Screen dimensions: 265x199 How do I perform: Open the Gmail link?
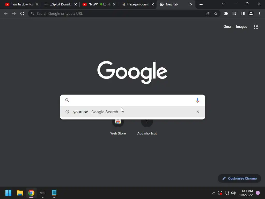pyautogui.click(x=228, y=27)
